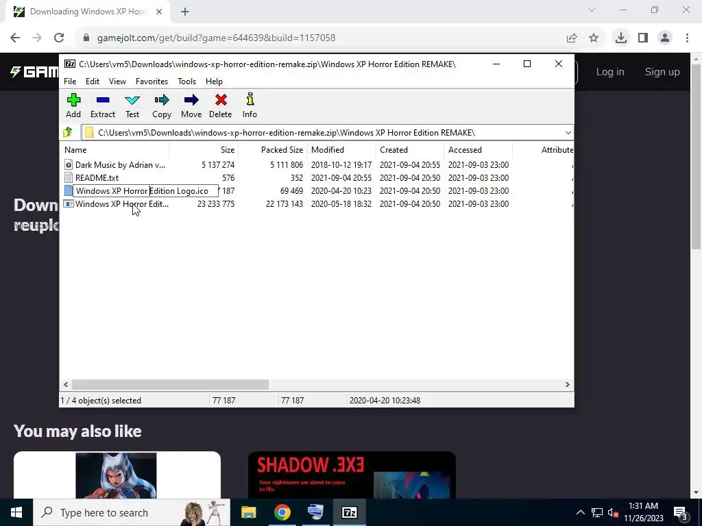702x526 pixels.
Task: Open the Edit menu in 7-Zip
Action: point(93,82)
